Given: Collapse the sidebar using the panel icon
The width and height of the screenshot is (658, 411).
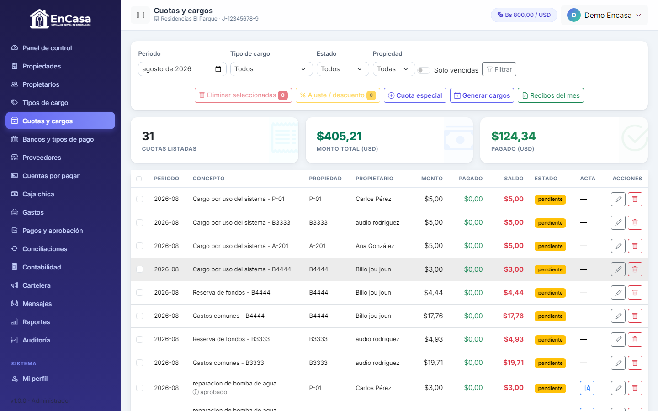Looking at the screenshot, I should click(x=140, y=15).
